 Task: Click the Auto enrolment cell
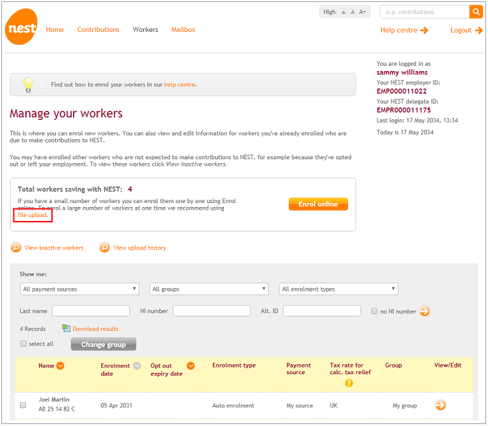pos(233,405)
